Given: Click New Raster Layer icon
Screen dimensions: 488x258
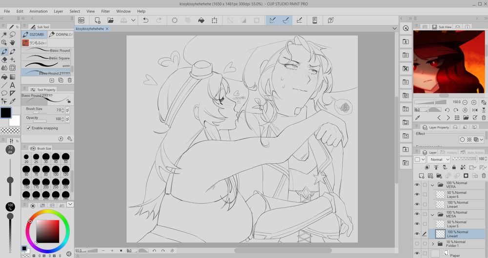Looking at the screenshot, I should click(421, 176).
